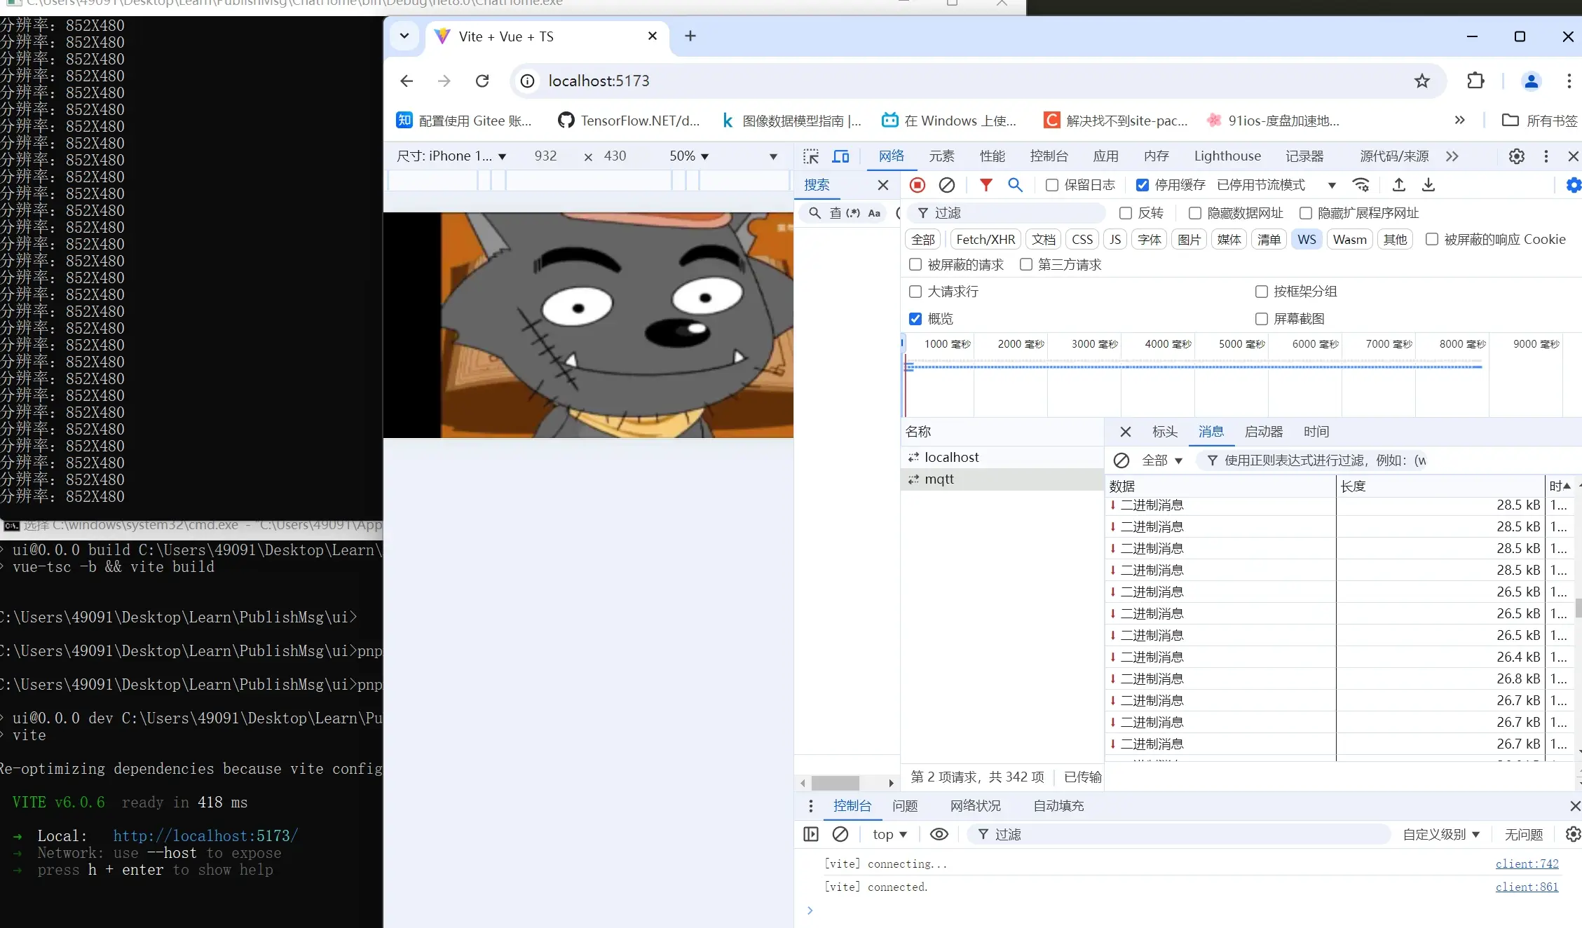Image resolution: width=1582 pixels, height=928 pixels.
Task: Open the client:742 source link
Action: pos(1527,864)
